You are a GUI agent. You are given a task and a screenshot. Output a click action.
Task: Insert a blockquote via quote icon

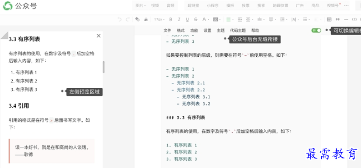pos(338,19)
